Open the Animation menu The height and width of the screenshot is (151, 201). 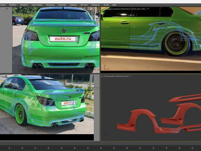click(24, 5)
